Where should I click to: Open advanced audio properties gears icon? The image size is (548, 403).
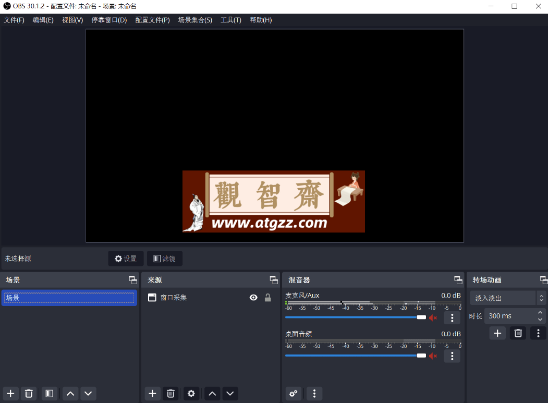(293, 394)
